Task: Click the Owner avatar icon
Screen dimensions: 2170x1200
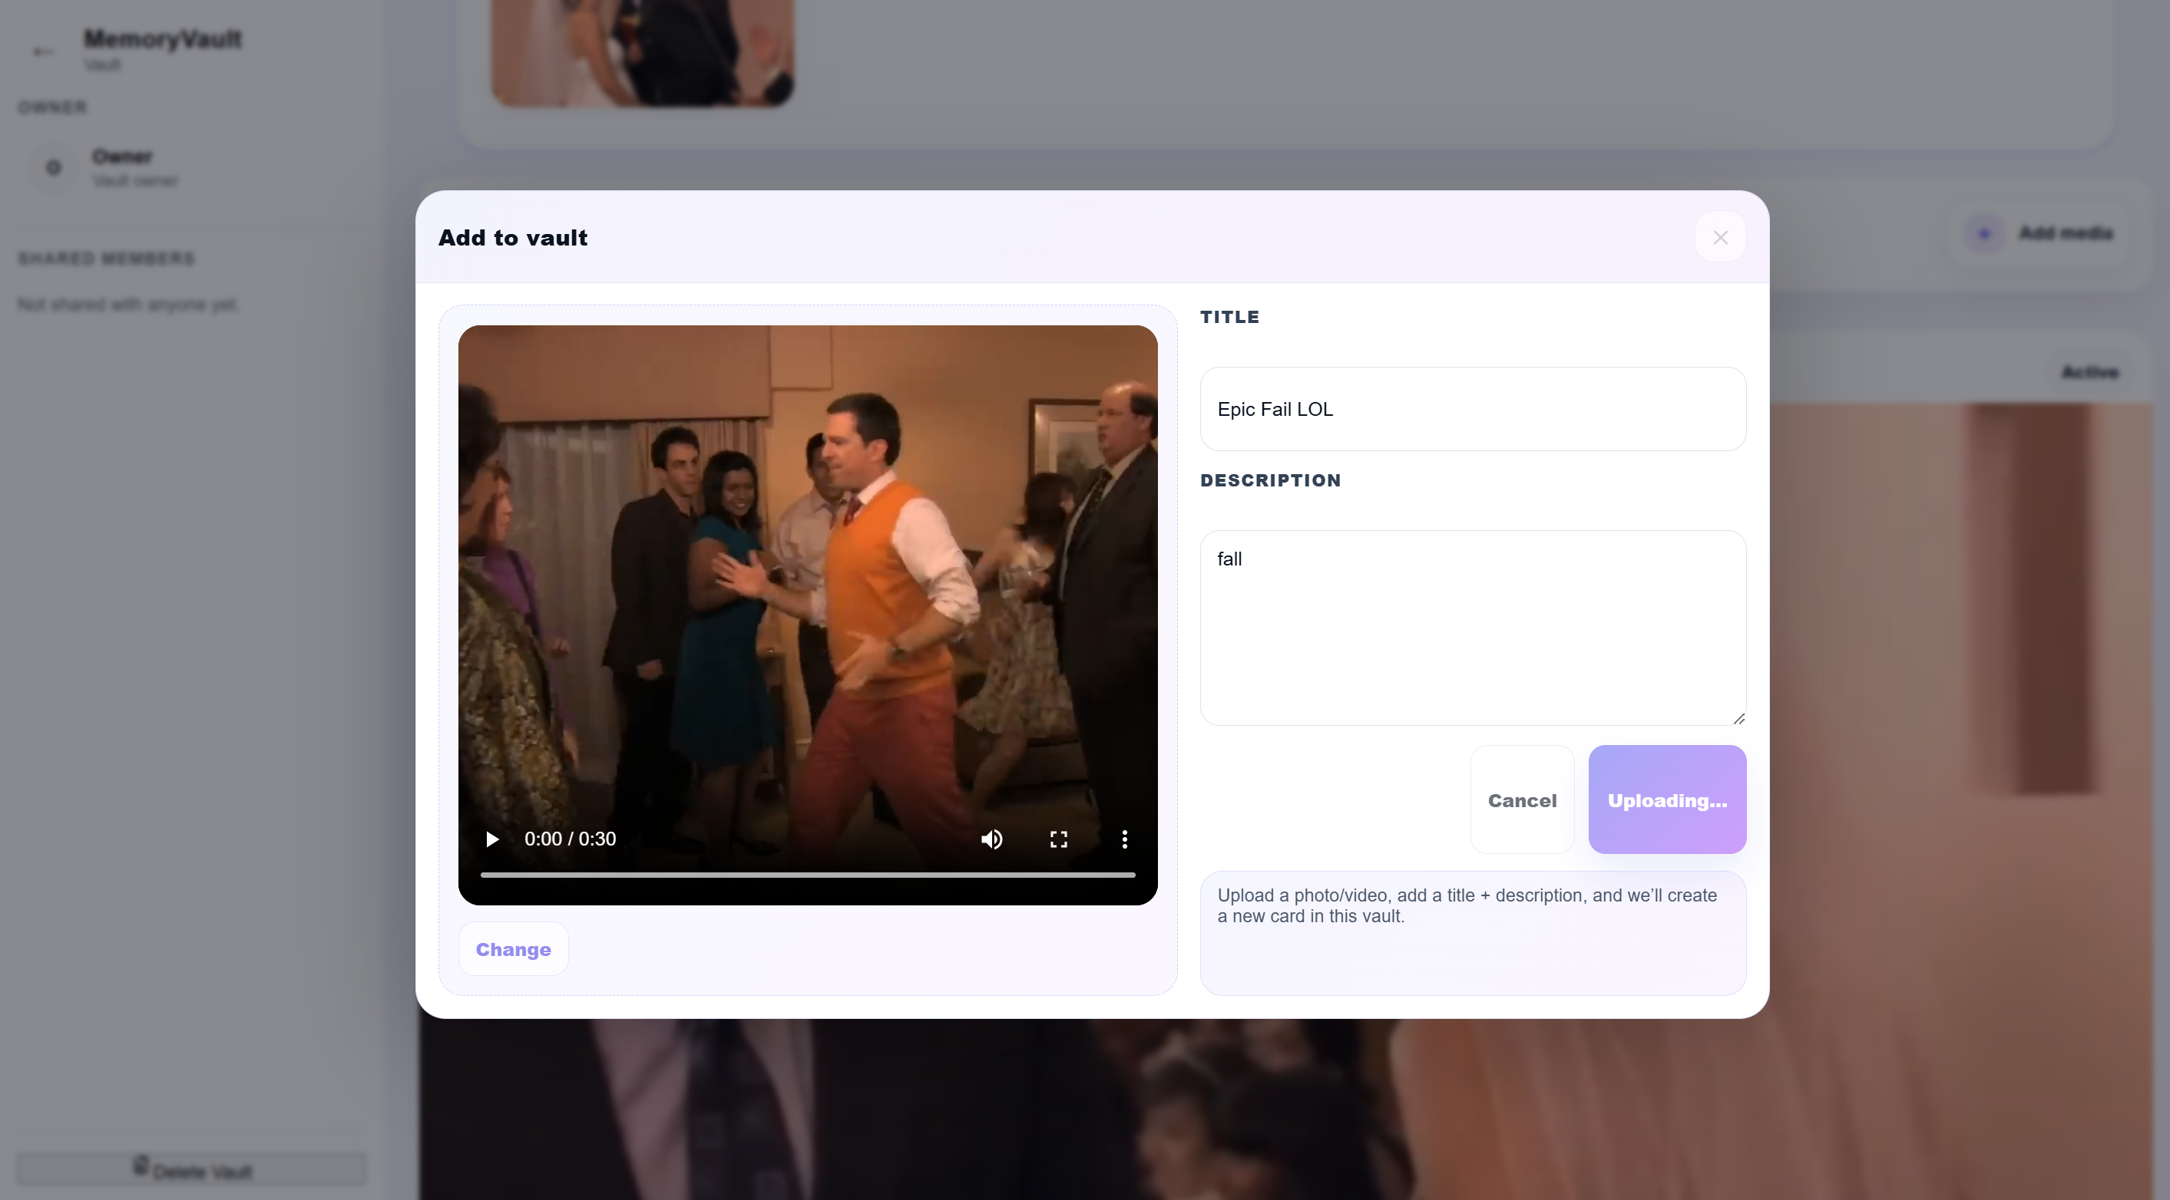Action: click(54, 167)
